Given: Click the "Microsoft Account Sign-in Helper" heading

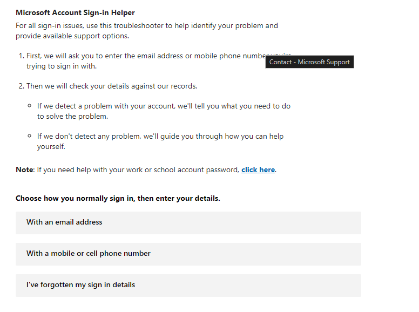Looking at the screenshot, I should pos(75,12).
